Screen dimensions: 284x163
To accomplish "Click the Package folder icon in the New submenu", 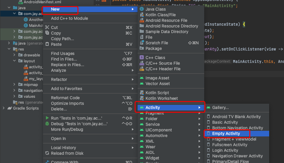I will [142, 48].
